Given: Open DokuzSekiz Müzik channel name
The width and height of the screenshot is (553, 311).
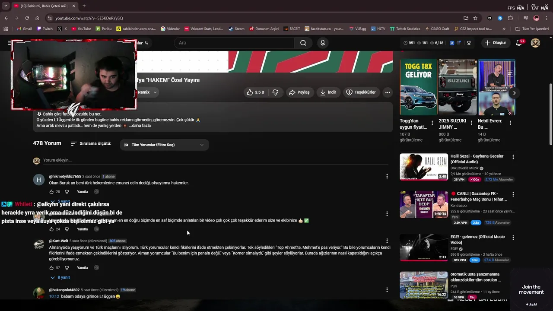Looking at the screenshot, I should pos(464,168).
